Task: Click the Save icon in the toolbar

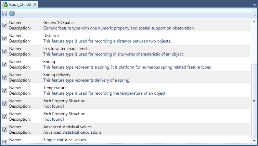Action: [4, 14]
